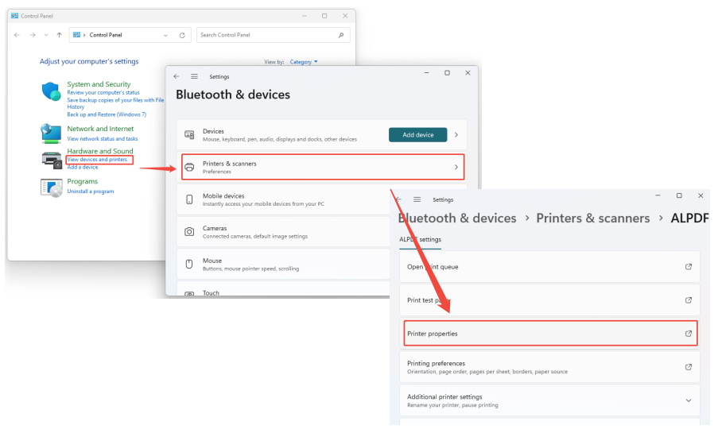718x433 pixels.
Task: Click Printers & scanners breadcrumb
Action: pos(592,218)
